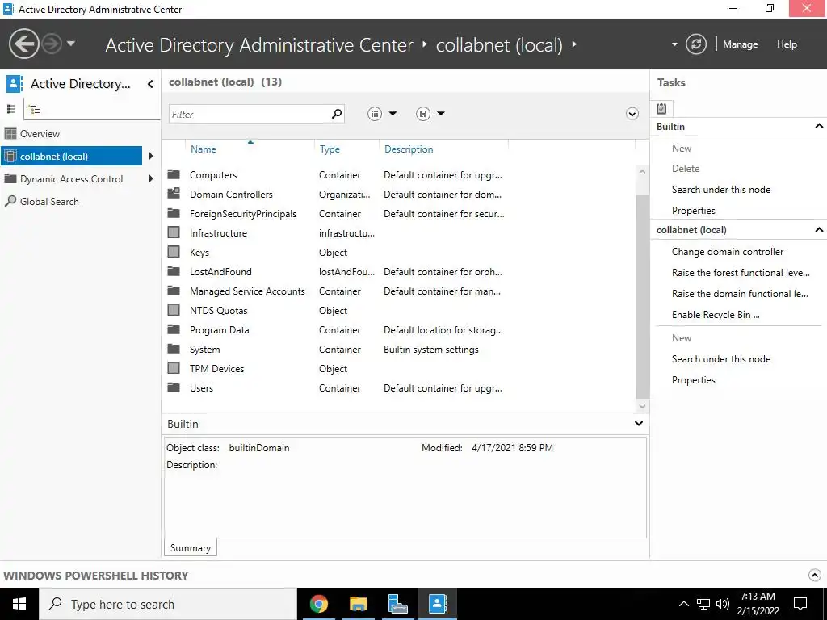The height and width of the screenshot is (620, 827).
Task: Collapse the collabnet (local) tasks section
Action: [819, 229]
